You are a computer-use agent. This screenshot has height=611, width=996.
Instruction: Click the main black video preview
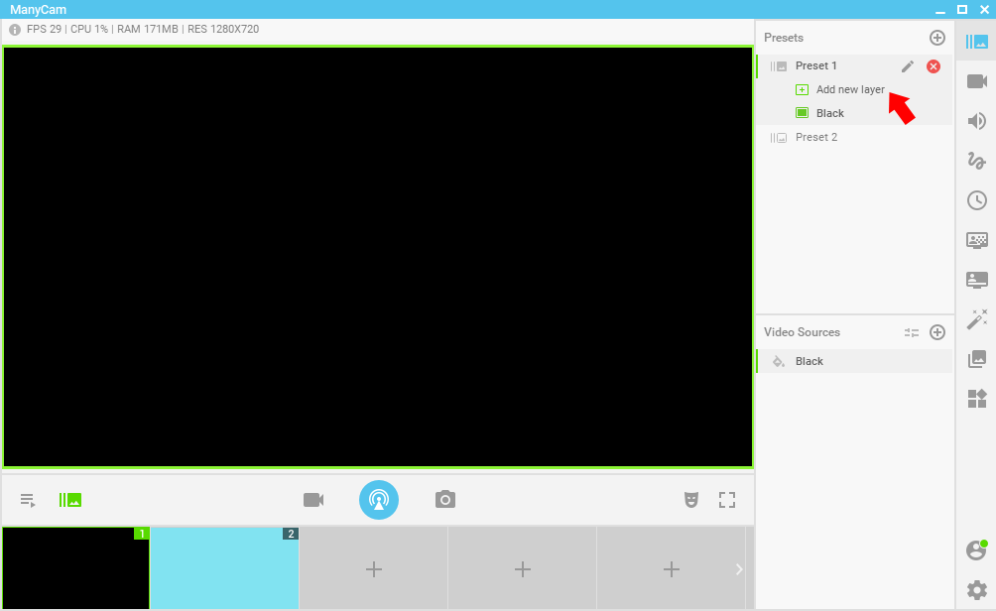(378, 257)
